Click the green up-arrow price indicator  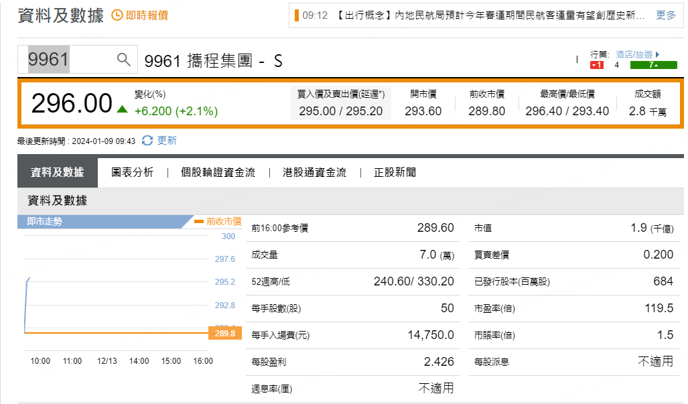(123, 109)
